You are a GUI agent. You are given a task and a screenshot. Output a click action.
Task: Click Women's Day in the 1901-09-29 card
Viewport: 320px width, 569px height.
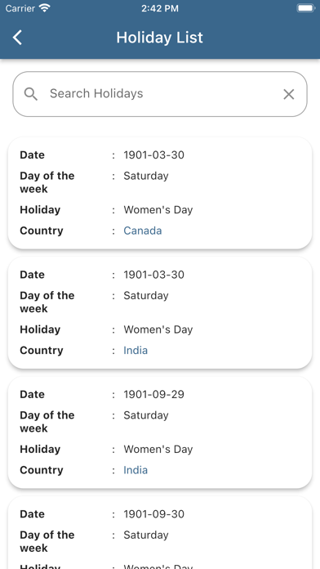click(158, 450)
